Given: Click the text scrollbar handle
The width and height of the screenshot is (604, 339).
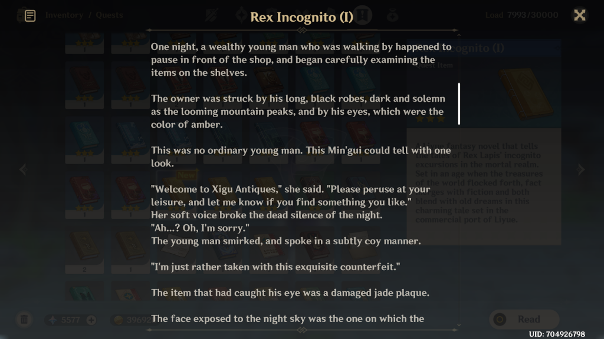Looking at the screenshot, I should [x=459, y=104].
